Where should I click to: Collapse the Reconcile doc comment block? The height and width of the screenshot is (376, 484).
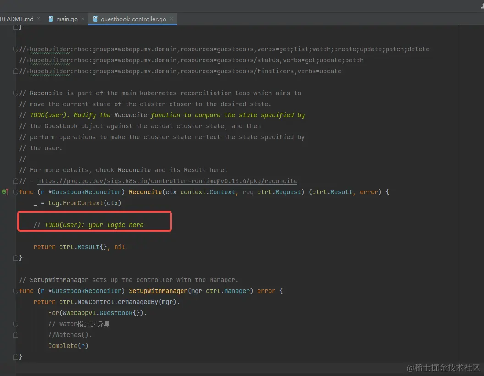coord(16,93)
